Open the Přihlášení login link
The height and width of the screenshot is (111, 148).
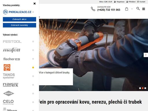[131, 2]
